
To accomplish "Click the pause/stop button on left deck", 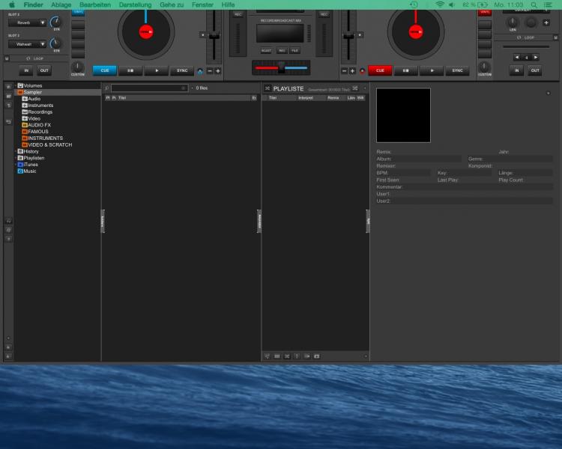I will [x=131, y=71].
